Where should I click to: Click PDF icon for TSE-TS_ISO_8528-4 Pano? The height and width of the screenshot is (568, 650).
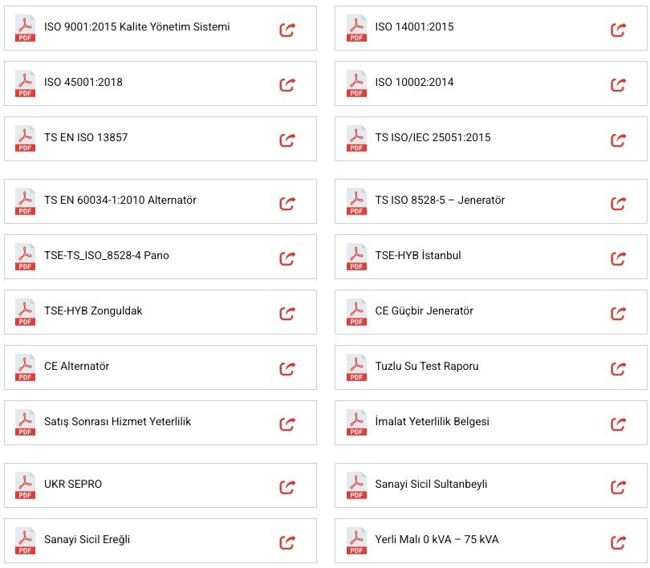pos(26,257)
